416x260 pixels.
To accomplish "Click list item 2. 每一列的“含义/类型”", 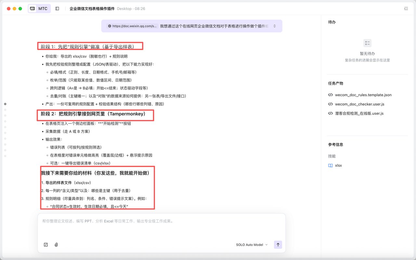I will point(86,190).
